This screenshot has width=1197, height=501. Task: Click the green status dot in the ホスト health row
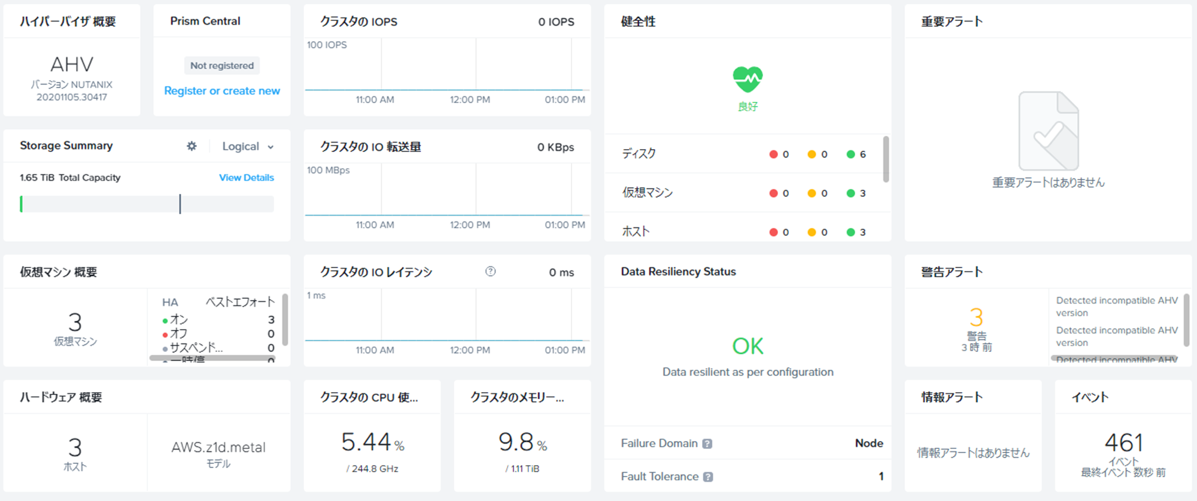click(850, 232)
